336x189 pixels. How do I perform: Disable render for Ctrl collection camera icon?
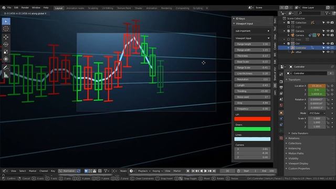[x=332, y=44]
